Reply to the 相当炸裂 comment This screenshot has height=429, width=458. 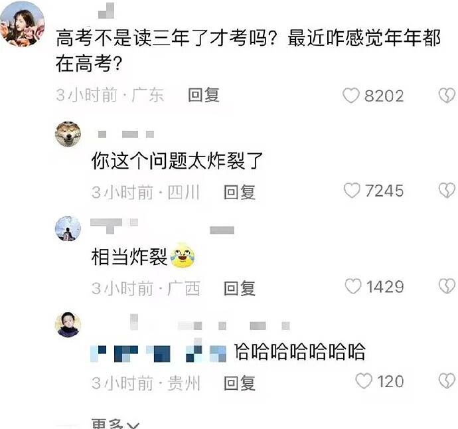(x=240, y=288)
